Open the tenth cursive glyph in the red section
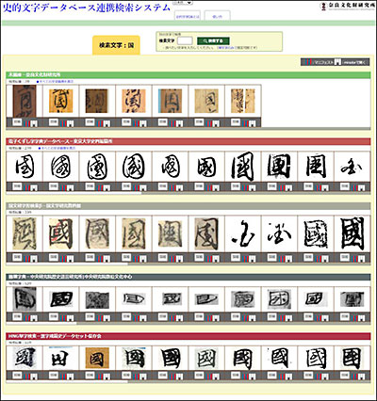377x401 pixels. (352, 168)
